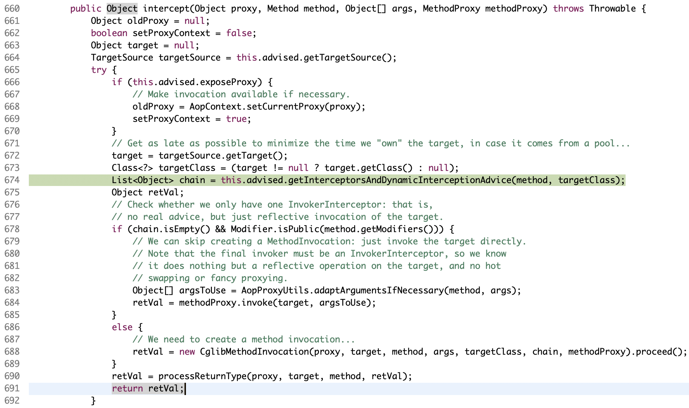Image resolution: width=689 pixels, height=408 pixels.
Task: Click the 'new' keyword on line 688
Action: click(187, 352)
